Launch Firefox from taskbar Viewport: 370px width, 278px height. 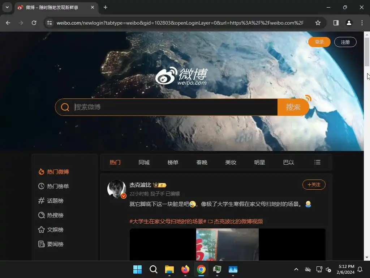[185, 269]
